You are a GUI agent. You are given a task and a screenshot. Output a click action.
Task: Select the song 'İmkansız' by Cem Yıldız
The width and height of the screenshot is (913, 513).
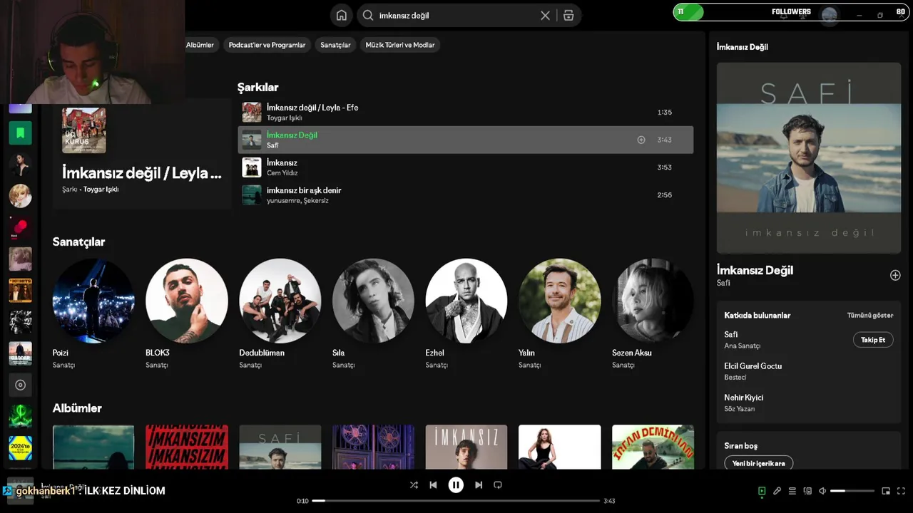pos(465,167)
